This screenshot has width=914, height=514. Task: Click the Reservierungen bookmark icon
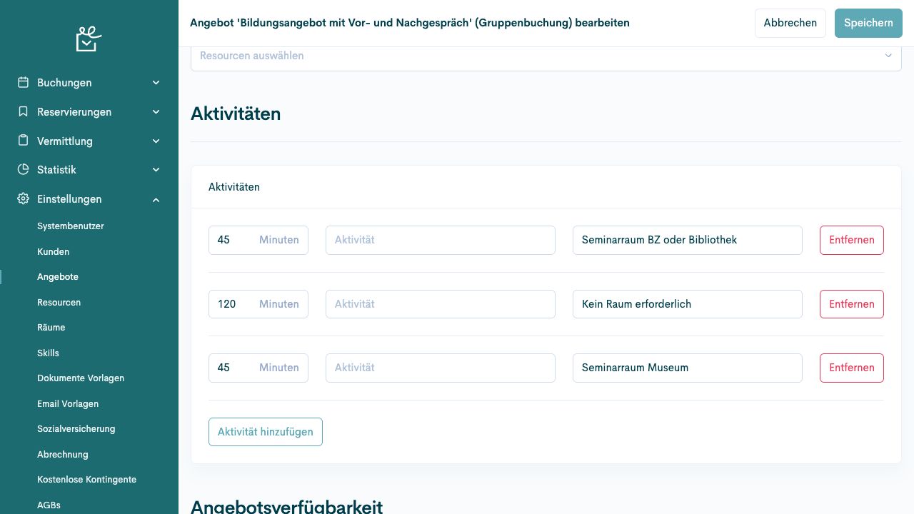click(x=23, y=112)
